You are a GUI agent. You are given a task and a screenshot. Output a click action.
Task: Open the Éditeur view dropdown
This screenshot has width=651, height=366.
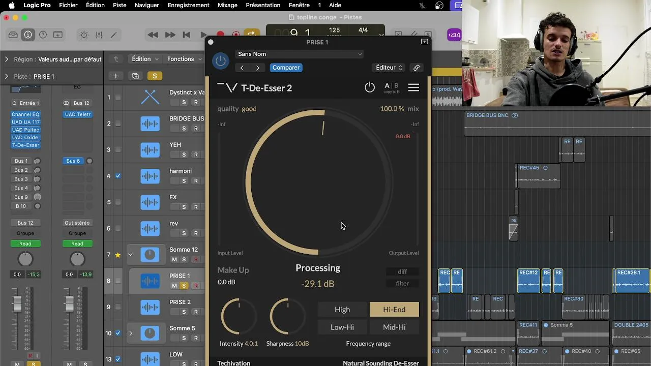click(x=389, y=68)
